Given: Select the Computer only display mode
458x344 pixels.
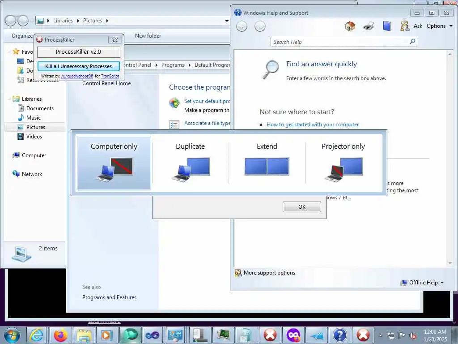Looking at the screenshot, I should coord(114,163).
